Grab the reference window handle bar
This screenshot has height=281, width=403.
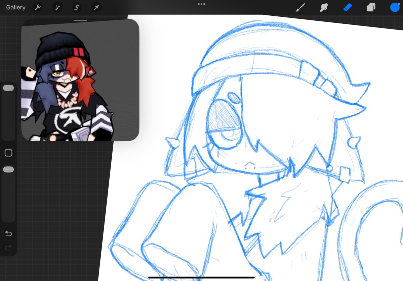click(x=80, y=20)
